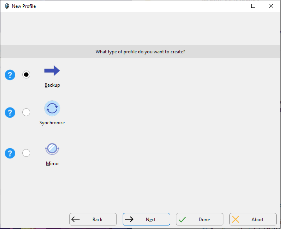Open help for the Backup profile type
This screenshot has width=281, height=229.
[x=10, y=75]
